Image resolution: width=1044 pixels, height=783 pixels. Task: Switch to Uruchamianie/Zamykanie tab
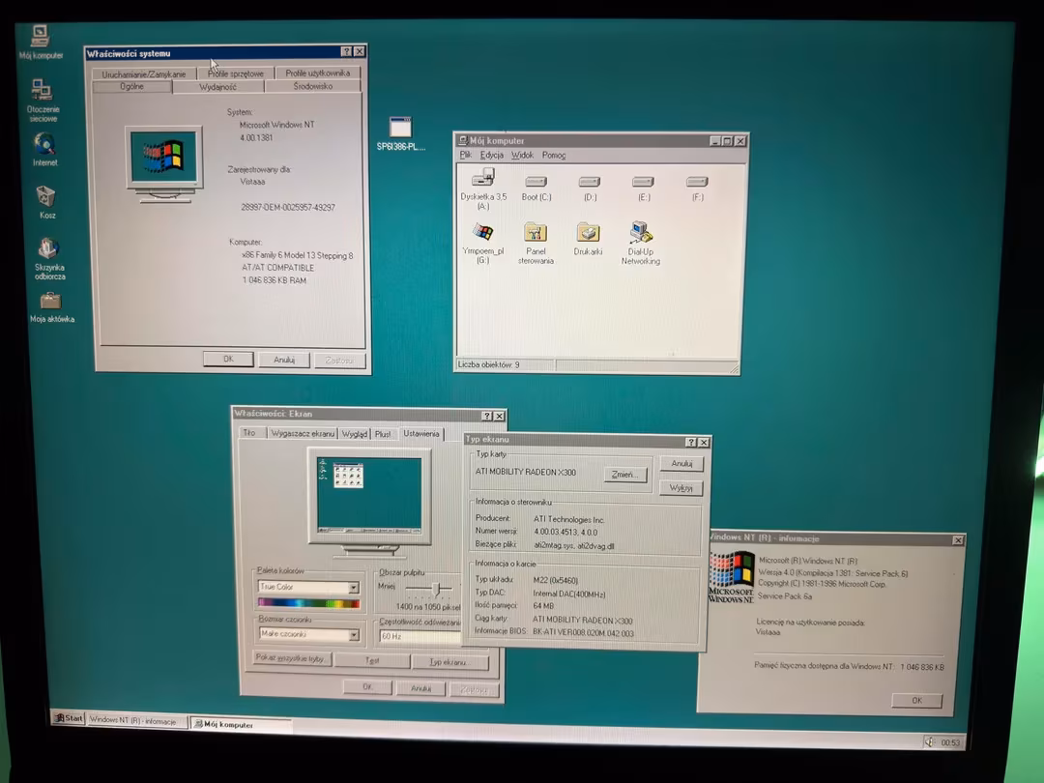(143, 73)
